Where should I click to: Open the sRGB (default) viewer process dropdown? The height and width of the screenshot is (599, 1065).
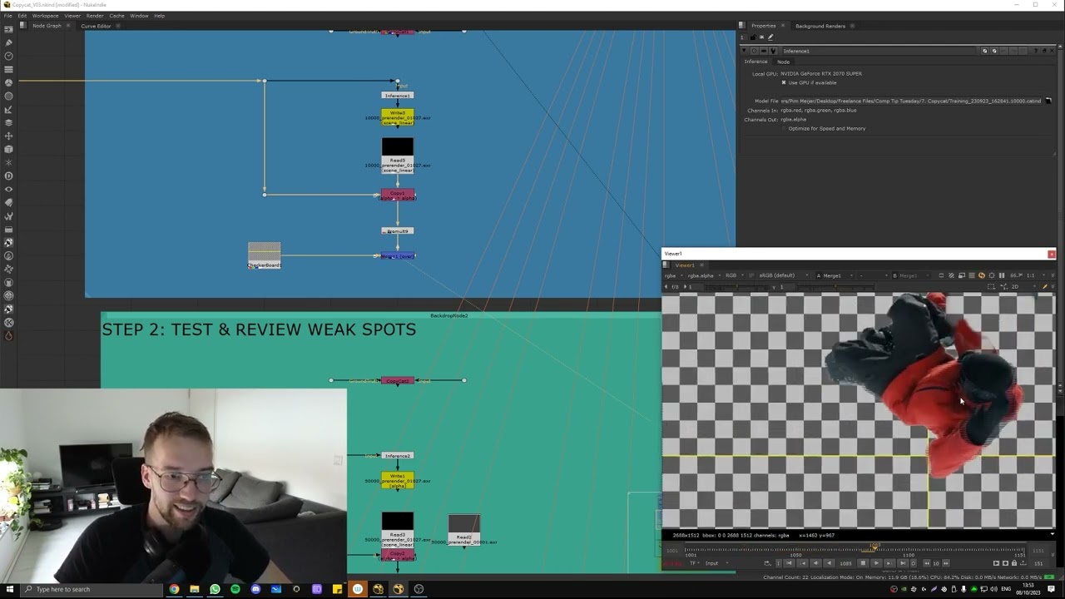[784, 275]
